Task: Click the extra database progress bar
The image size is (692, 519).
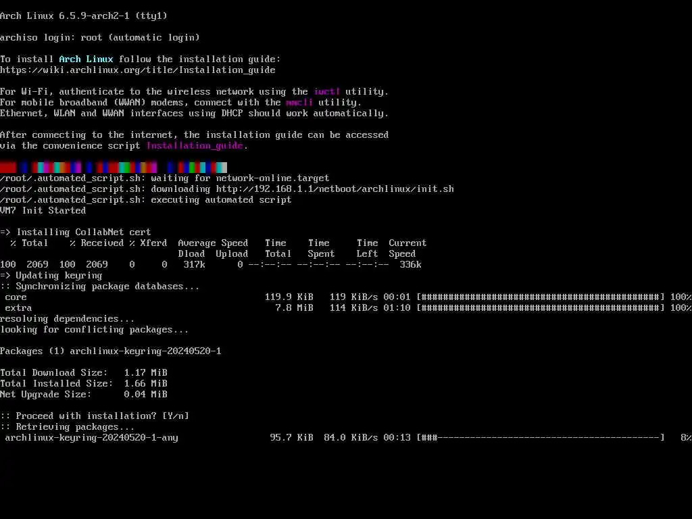Action: (541, 307)
